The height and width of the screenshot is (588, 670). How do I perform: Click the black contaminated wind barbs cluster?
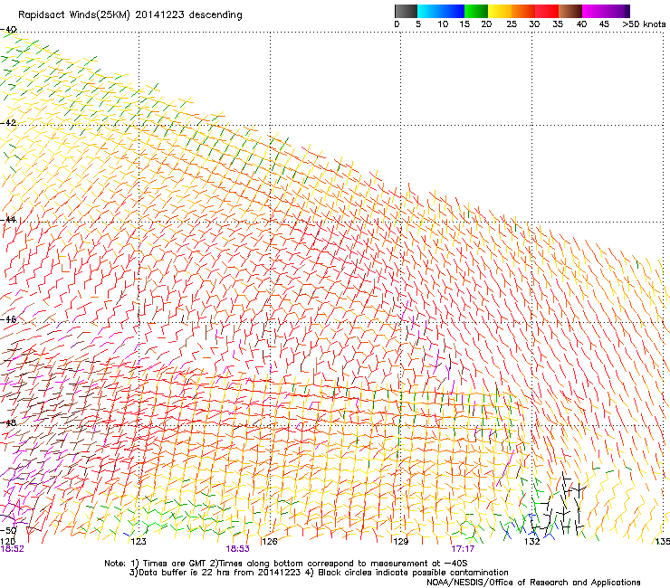pyautogui.click(x=560, y=506)
